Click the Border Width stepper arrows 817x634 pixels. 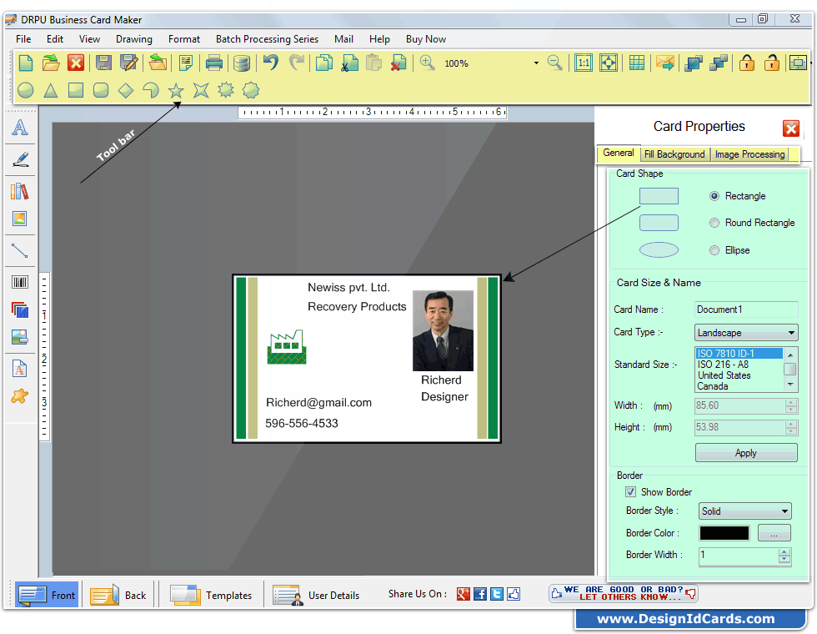784,556
